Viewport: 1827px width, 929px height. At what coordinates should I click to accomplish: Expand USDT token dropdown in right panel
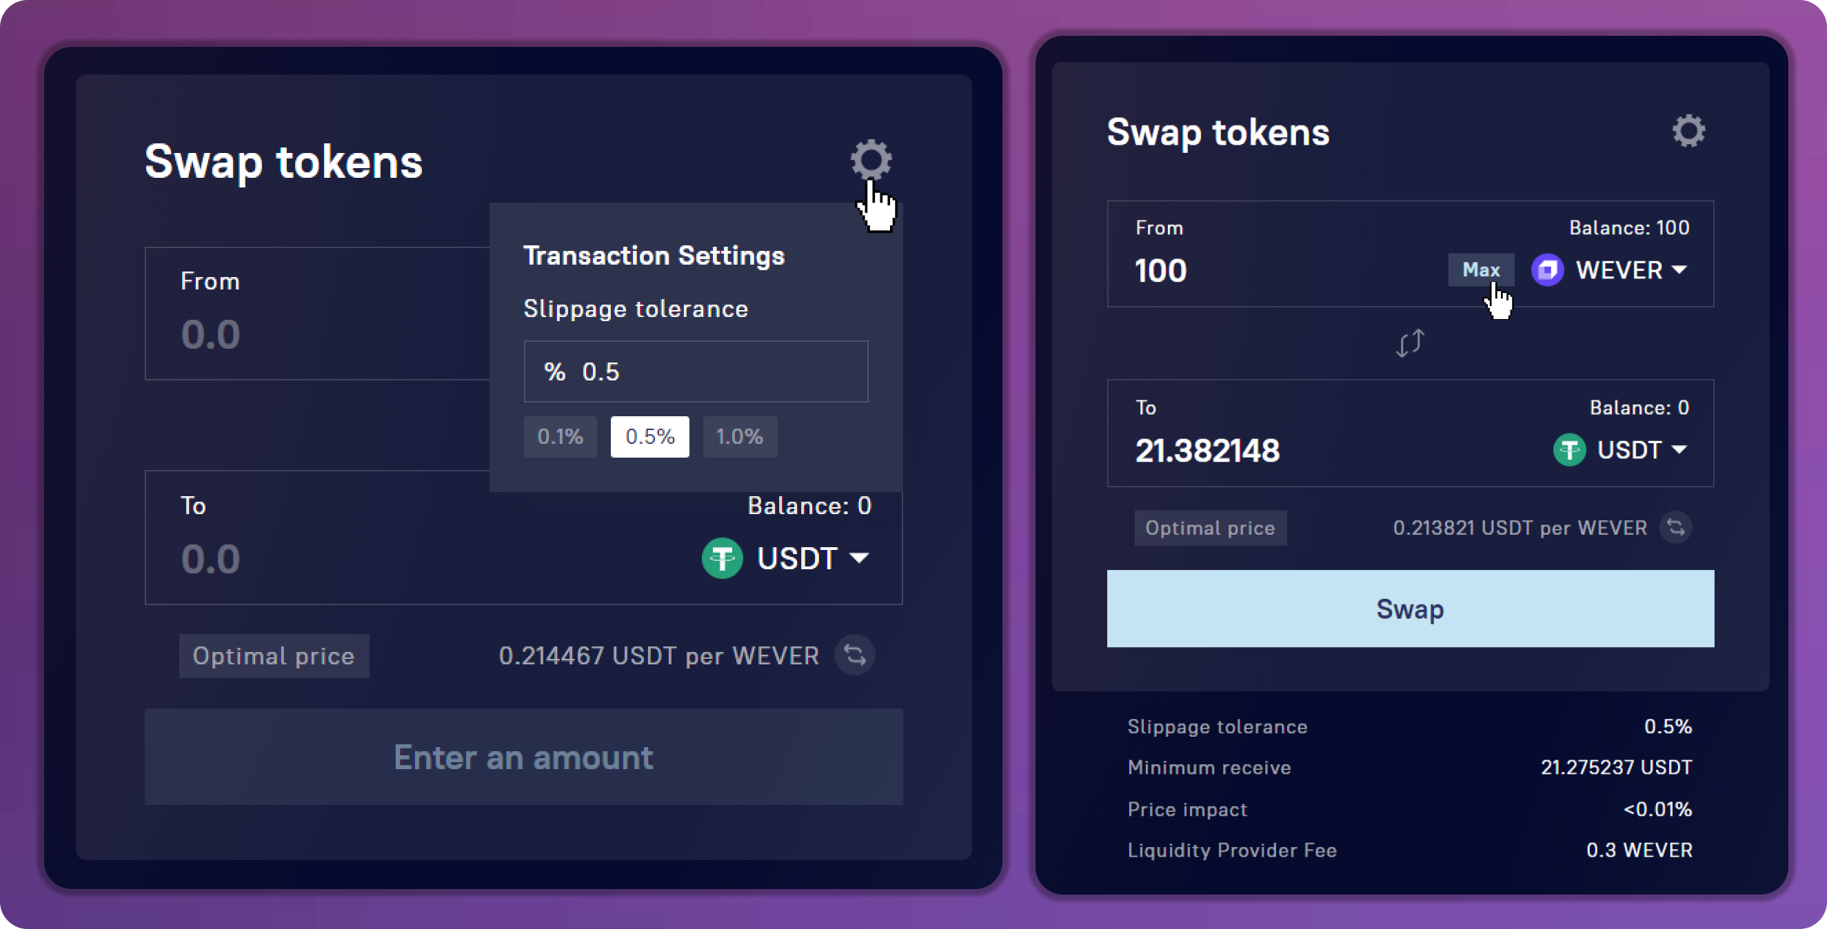[x=1679, y=449]
